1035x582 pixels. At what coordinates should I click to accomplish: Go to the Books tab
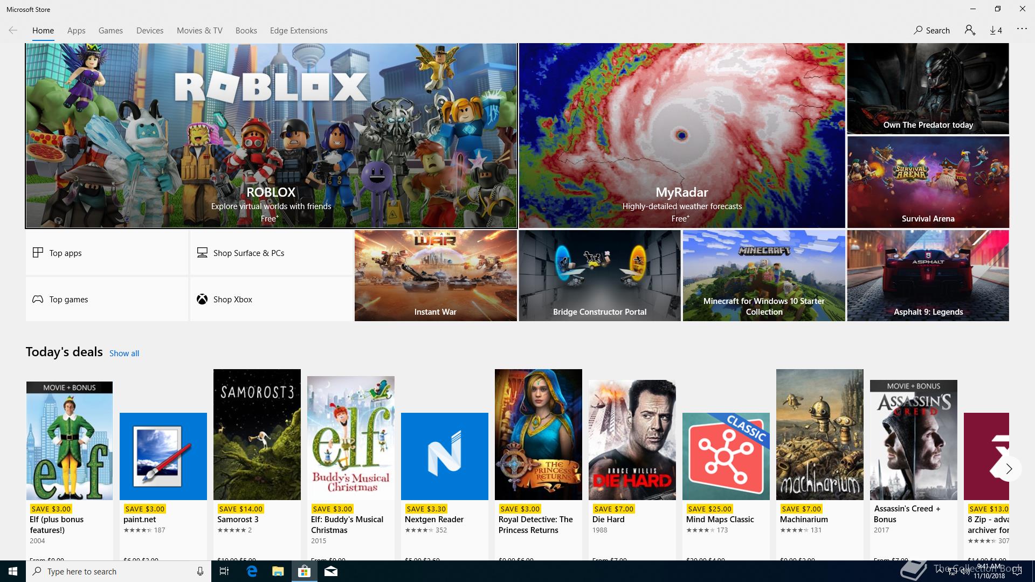click(x=246, y=31)
